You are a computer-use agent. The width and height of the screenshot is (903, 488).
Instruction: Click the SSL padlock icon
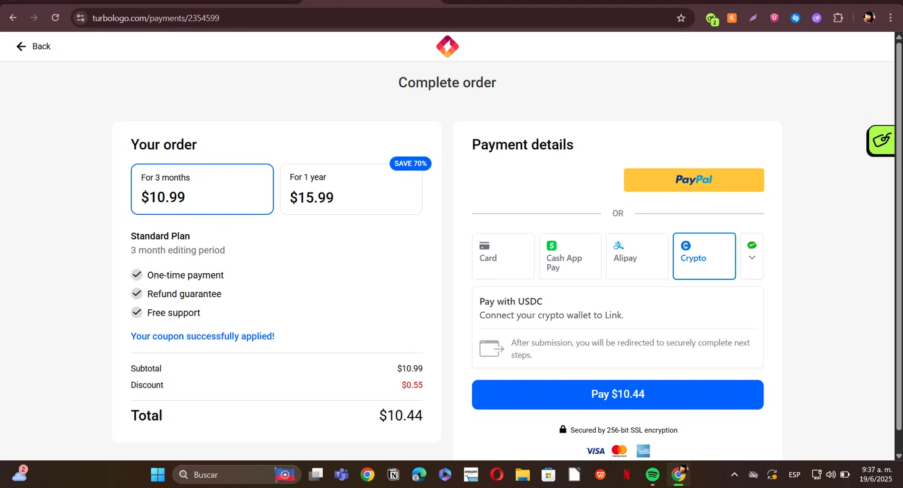click(563, 430)
